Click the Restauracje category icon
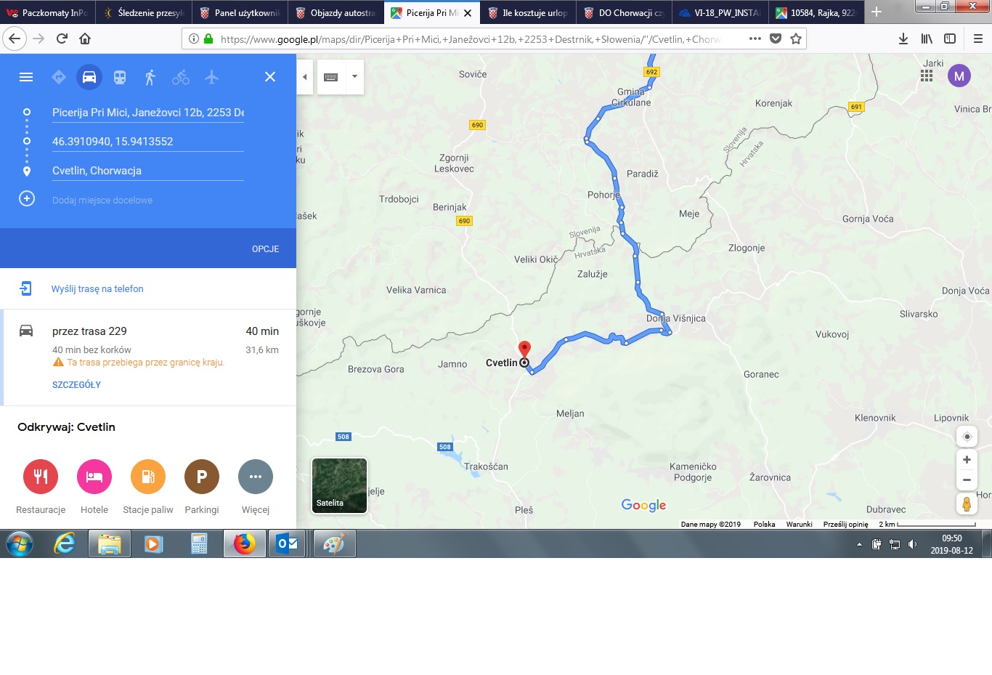The width and height of the screenshot is (992, 675). (41, 477)
